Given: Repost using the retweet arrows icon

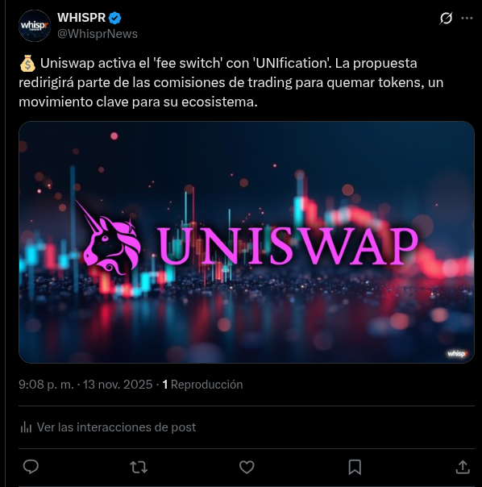Looking at the screenshot, I should (x=139, y=467).
